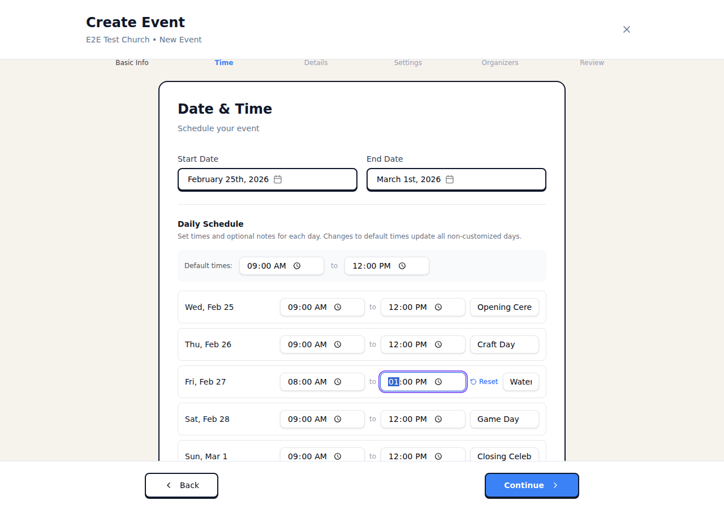Click the Continue button
The image size is (724, 509).
pos(531,485)
